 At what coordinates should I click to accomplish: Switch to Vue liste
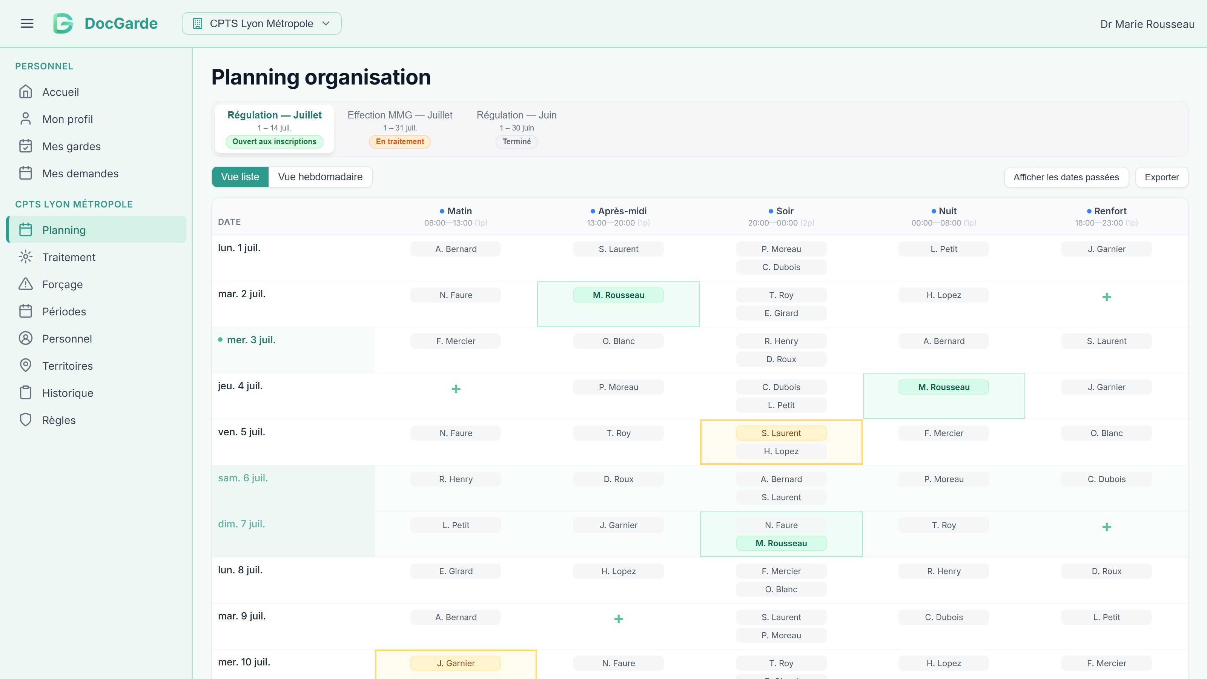[240, 177]
